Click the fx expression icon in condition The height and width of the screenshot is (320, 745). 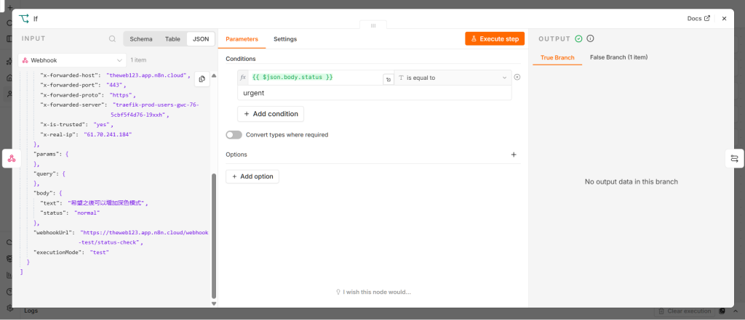coord(243,77)
